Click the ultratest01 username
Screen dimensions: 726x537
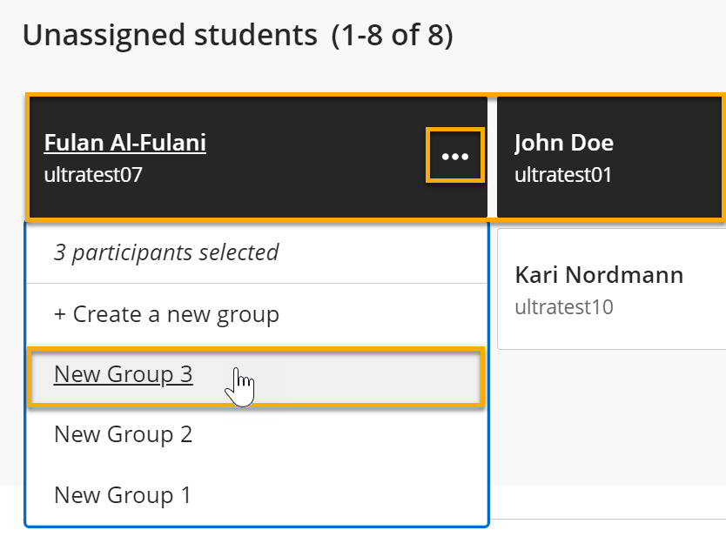[563, 175]
